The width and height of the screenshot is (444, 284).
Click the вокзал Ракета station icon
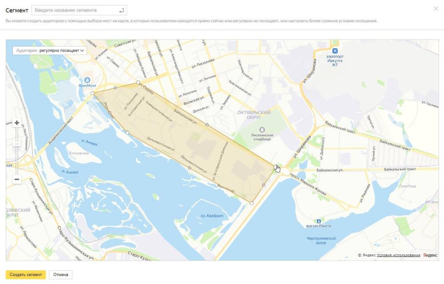(318, 221)
